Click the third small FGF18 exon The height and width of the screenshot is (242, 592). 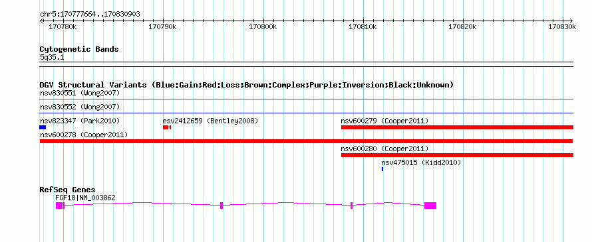(x=351, y=206)
